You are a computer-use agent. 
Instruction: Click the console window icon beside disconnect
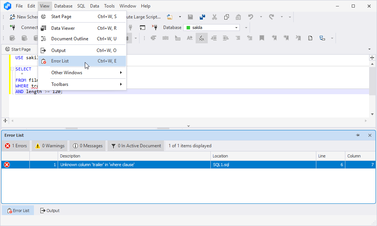pos(143,27)
